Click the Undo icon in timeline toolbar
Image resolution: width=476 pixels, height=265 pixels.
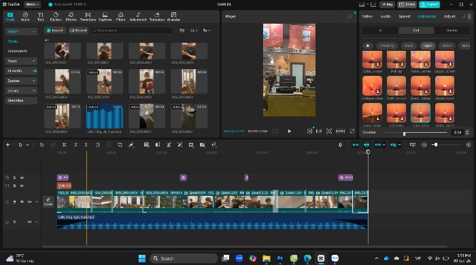point(41,145)
